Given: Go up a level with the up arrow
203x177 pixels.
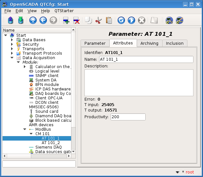Looking at the screenshot, I should [33, 20].
